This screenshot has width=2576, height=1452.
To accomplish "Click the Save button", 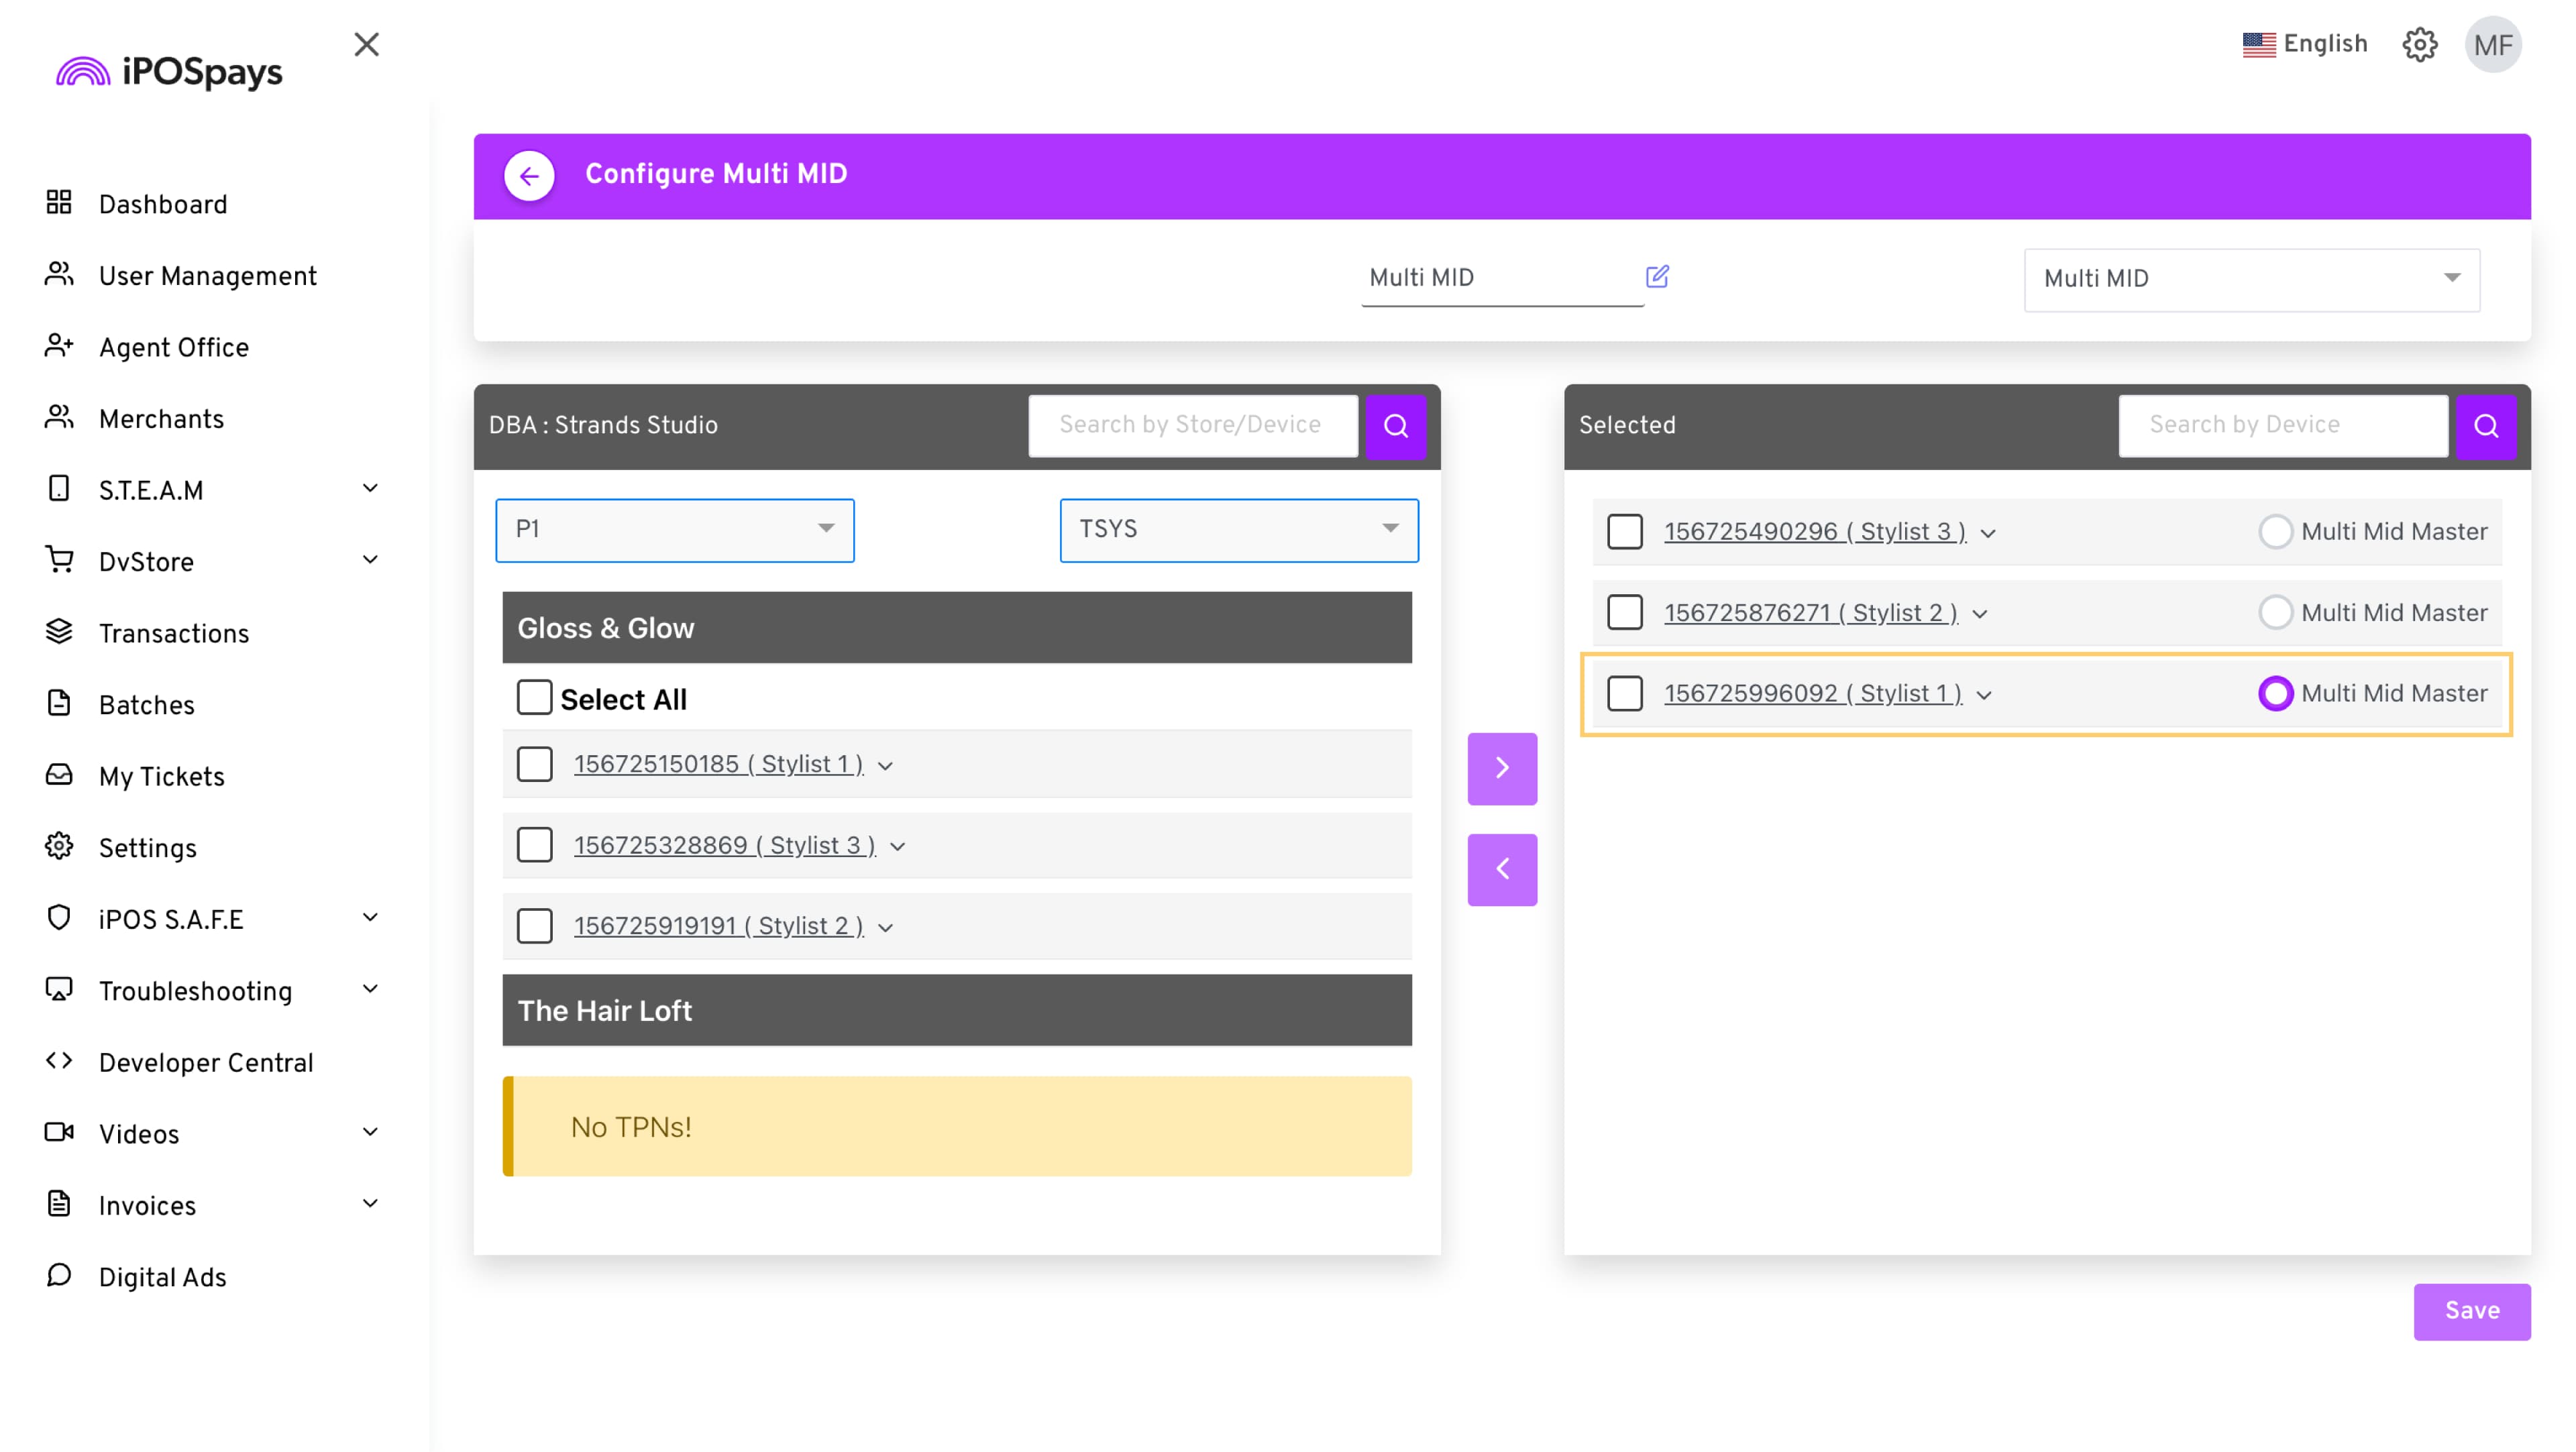I will point(2472,1311).
